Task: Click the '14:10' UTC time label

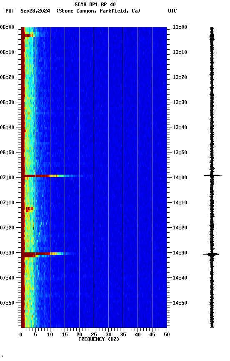Action: [x=180, y=203]
